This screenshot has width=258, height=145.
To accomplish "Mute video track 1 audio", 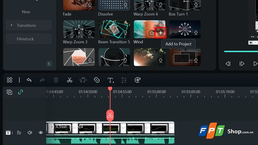I will click(x=30, y=132).
